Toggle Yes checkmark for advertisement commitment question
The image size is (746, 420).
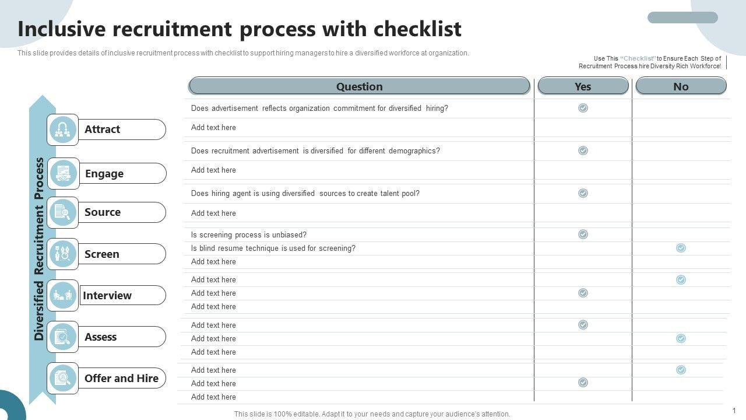point(583,108)
